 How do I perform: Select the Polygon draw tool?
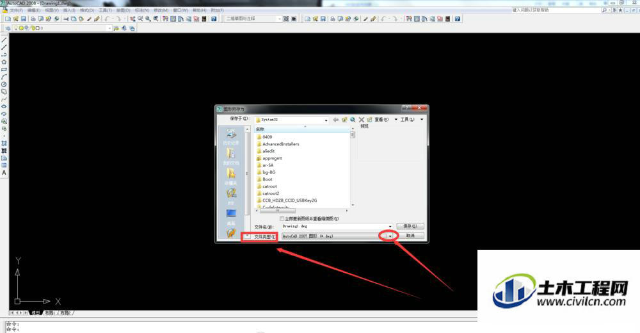4,62
